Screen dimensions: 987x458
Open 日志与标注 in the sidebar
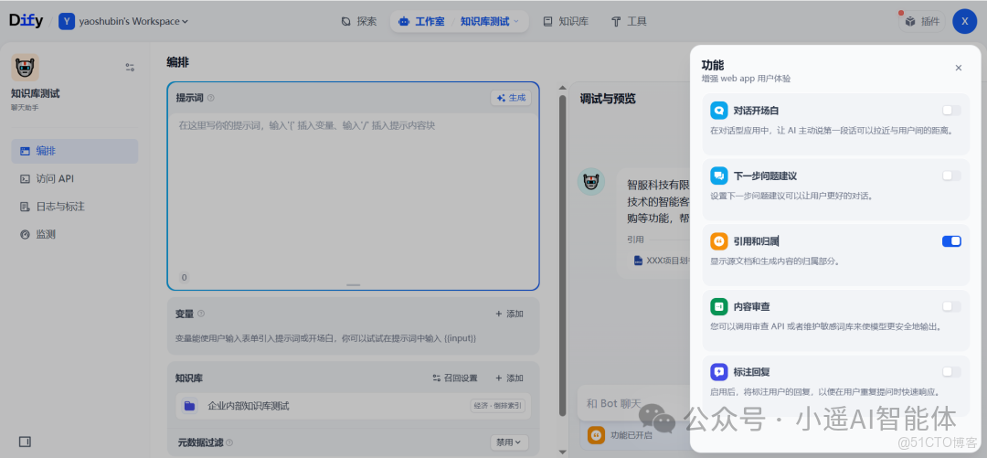[74, 207]
